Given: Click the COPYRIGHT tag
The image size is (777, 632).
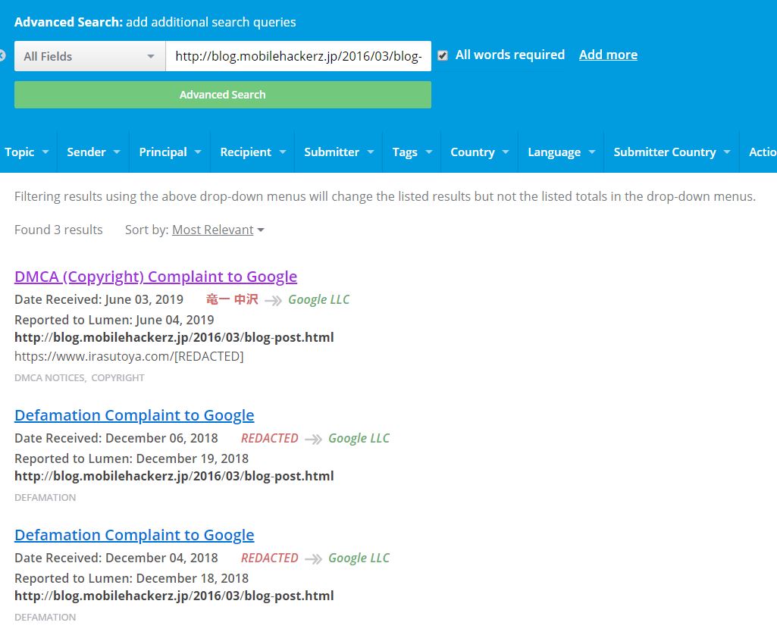Looking at the screenshot, I should (x=118, y=378).
